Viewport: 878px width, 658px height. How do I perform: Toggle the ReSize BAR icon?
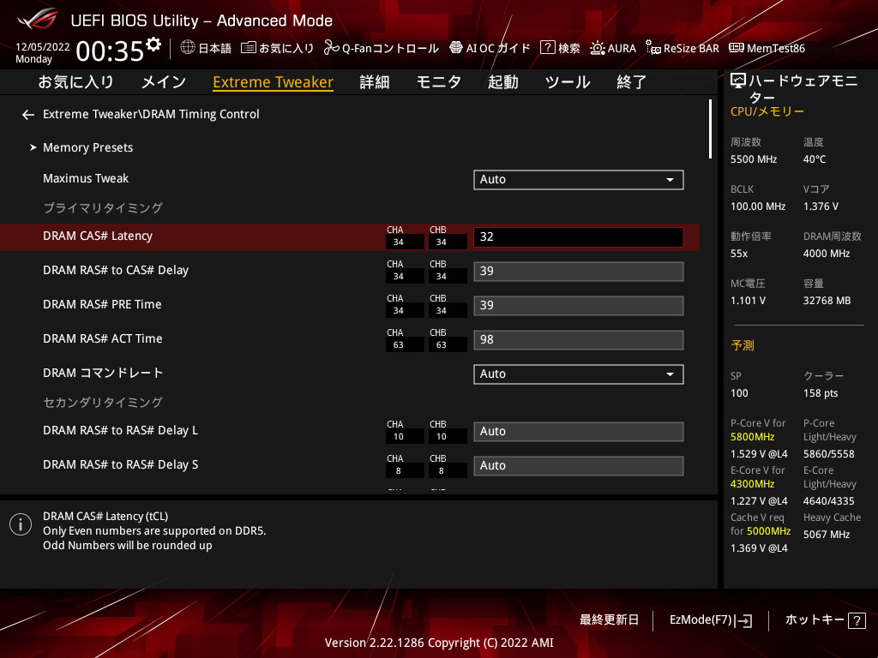[653, 48]
